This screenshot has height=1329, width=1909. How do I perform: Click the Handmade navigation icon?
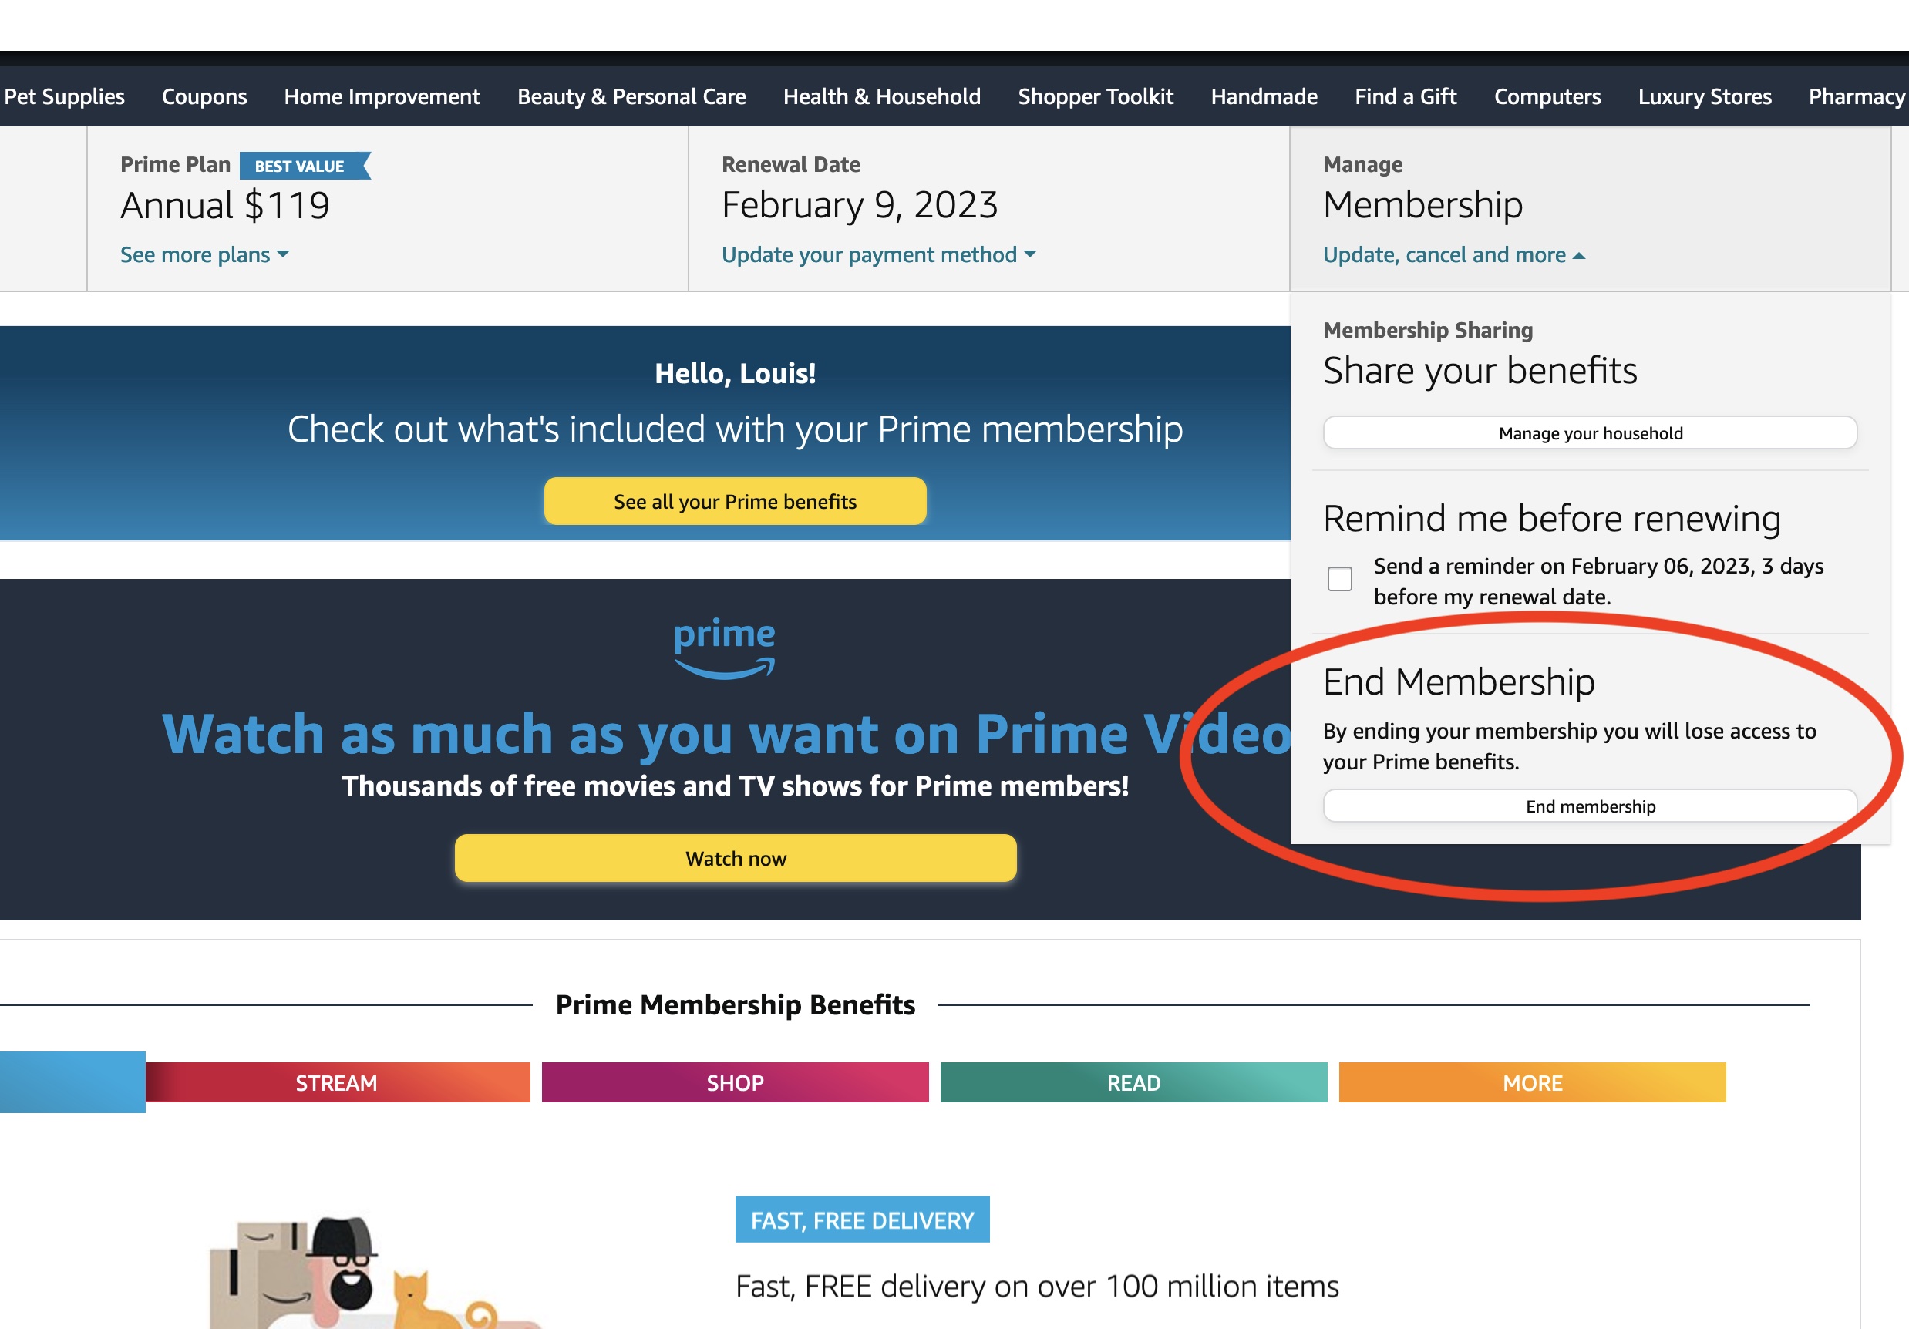[x=1264, y=97]
